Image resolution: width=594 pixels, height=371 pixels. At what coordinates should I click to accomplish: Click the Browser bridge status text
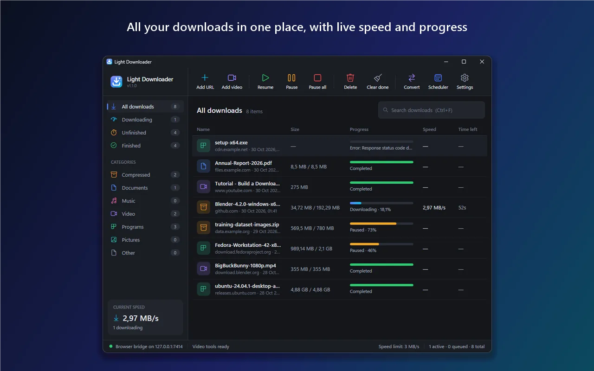coord(149,346)
